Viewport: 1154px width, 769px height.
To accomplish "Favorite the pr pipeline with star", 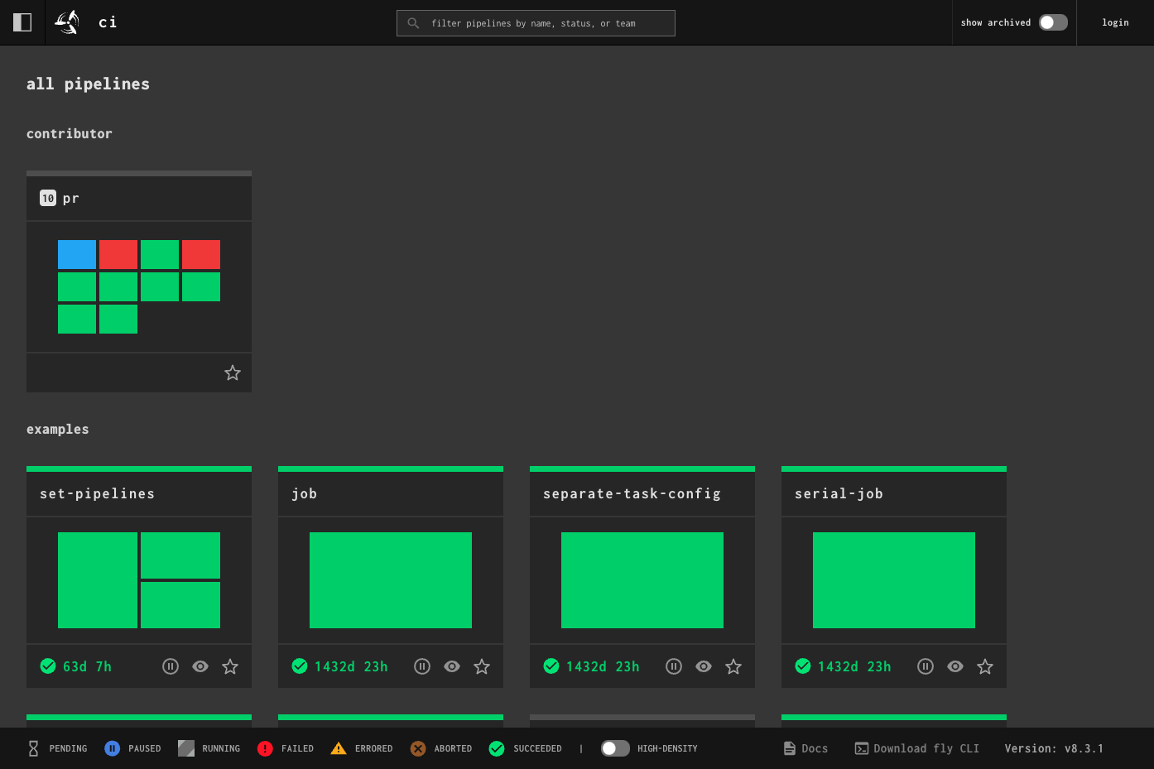I will tap(233, 372).
